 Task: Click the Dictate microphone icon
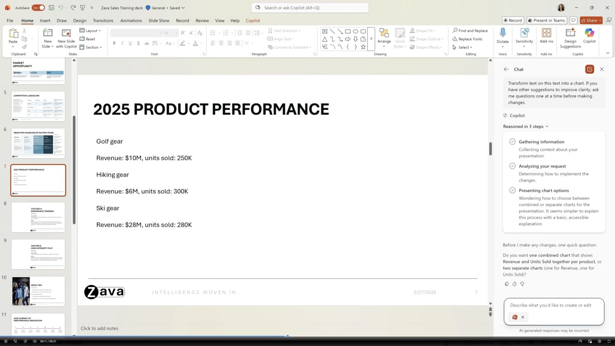tap(502, 33)
